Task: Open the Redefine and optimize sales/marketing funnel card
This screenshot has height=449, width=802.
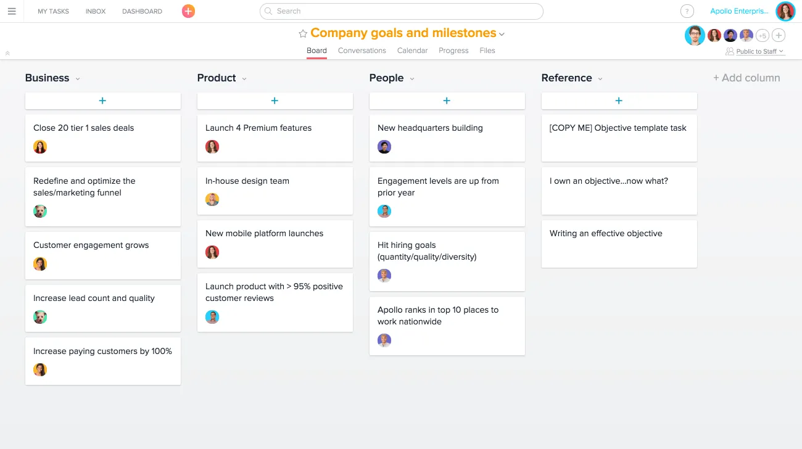Action: [x=103, y=197]
